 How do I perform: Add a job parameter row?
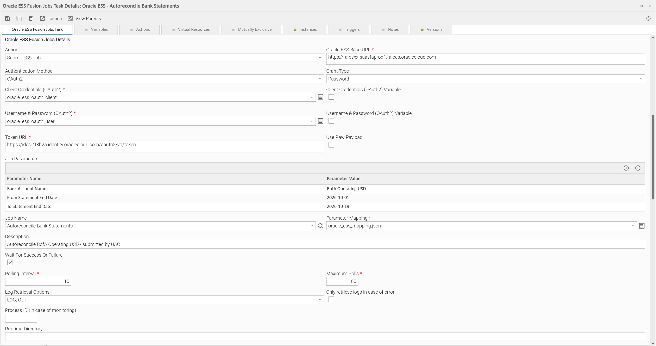click(626, 168)
